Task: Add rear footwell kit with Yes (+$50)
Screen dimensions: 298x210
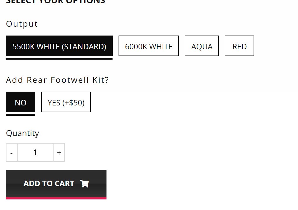Action: [x=66, y=102]
